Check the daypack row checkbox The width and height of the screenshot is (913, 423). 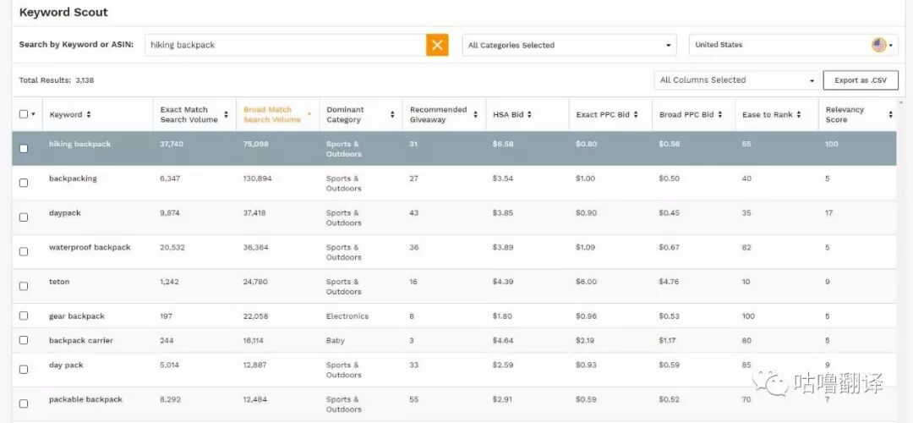point(24,217)
